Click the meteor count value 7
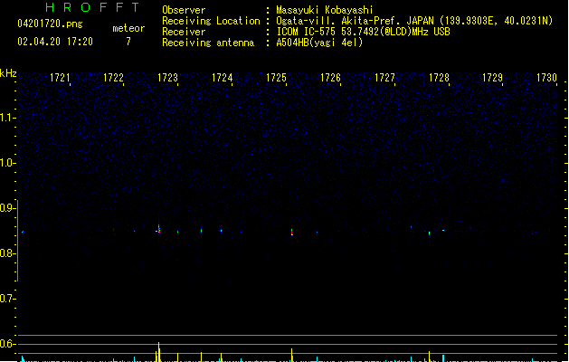 click(x=128, y=42)
